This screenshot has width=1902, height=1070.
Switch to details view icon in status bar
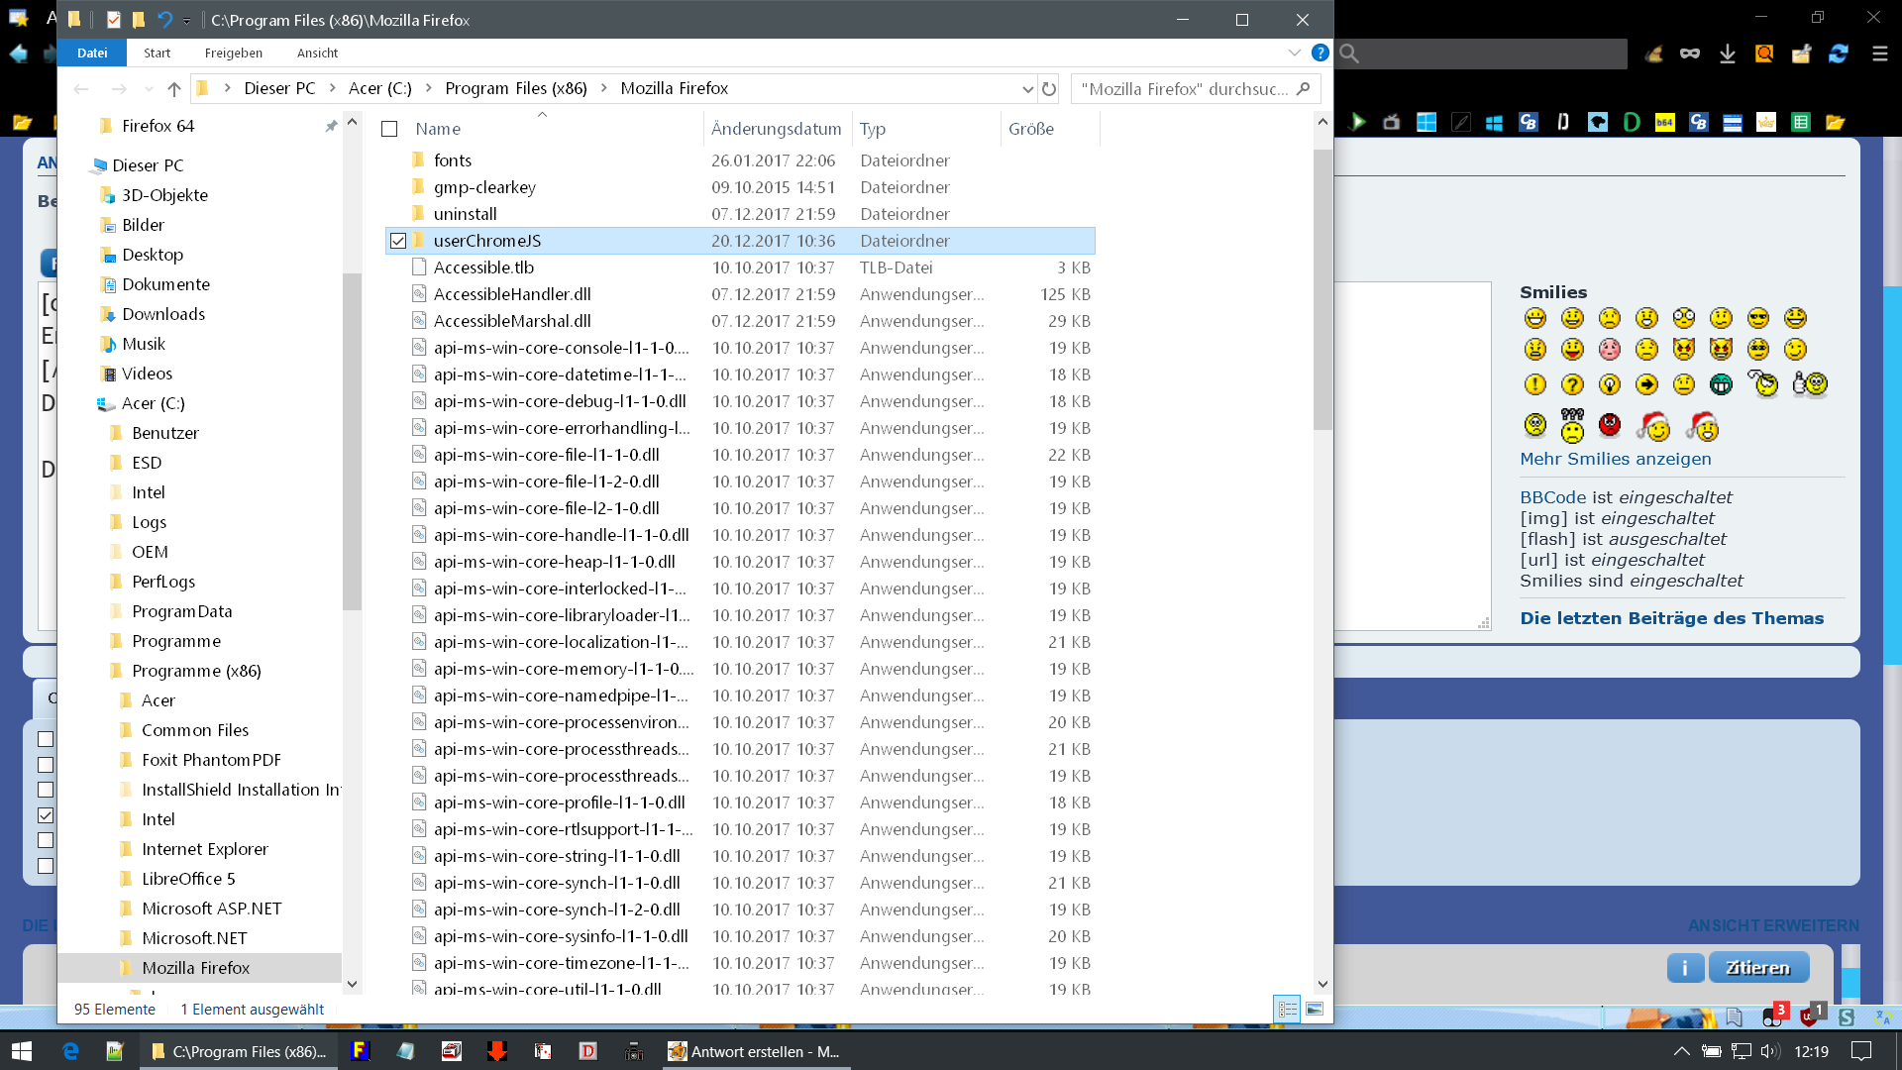tap(1287, 1009)
